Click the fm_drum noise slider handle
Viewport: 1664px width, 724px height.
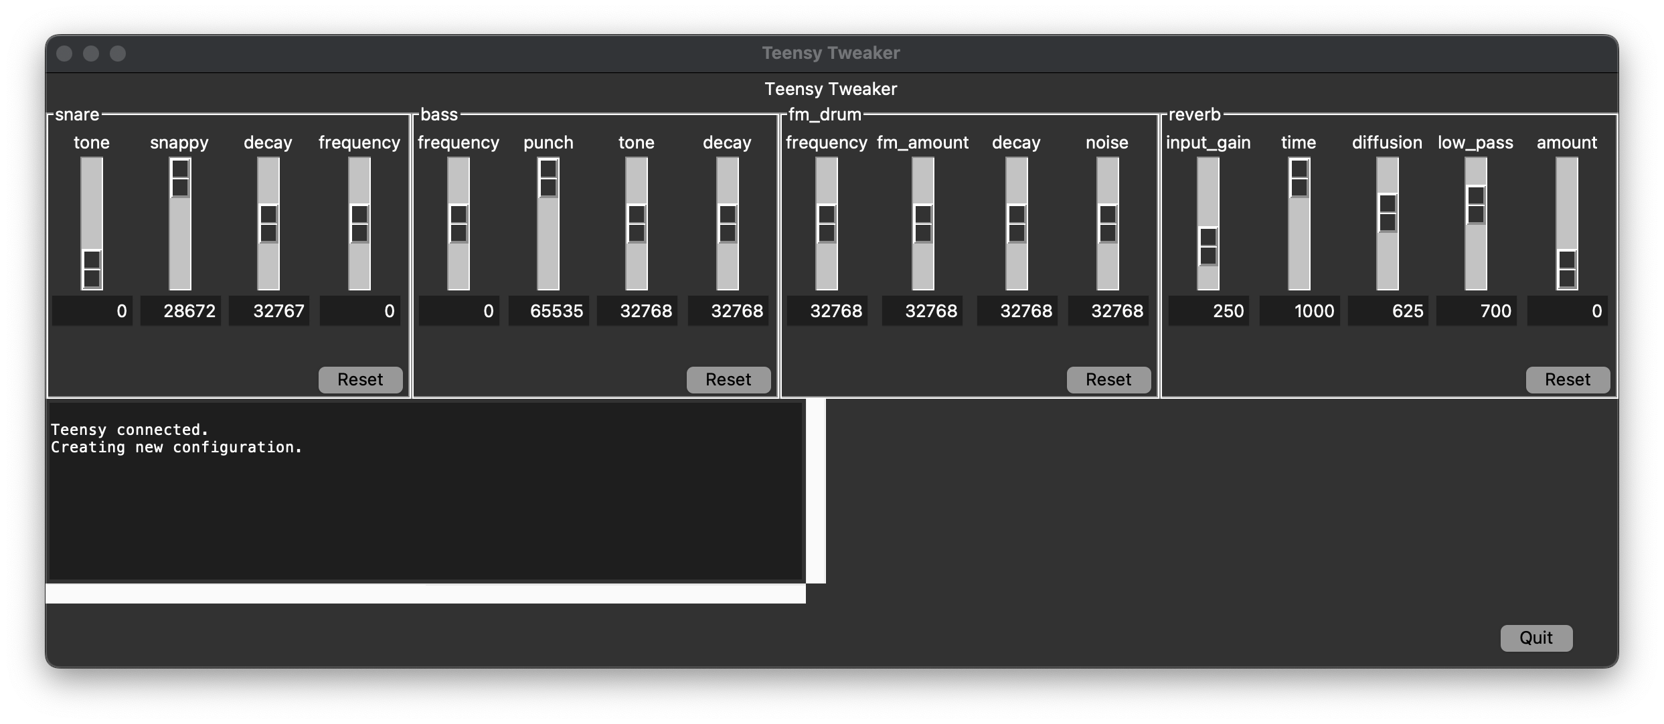[1108, 223]
